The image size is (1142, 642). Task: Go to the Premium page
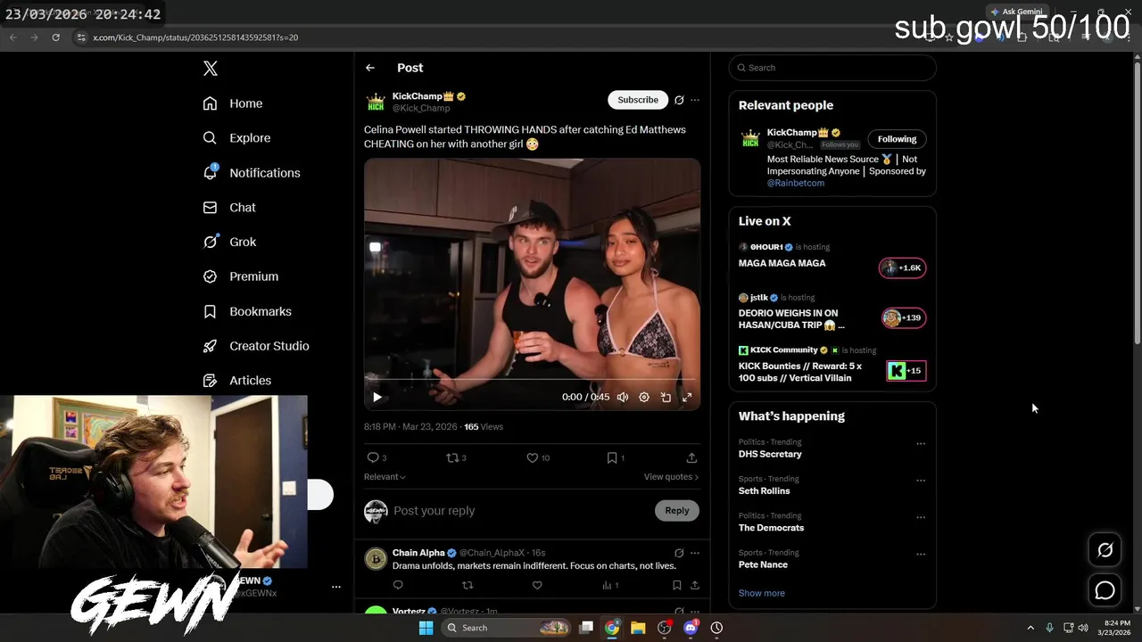[241, 276]
